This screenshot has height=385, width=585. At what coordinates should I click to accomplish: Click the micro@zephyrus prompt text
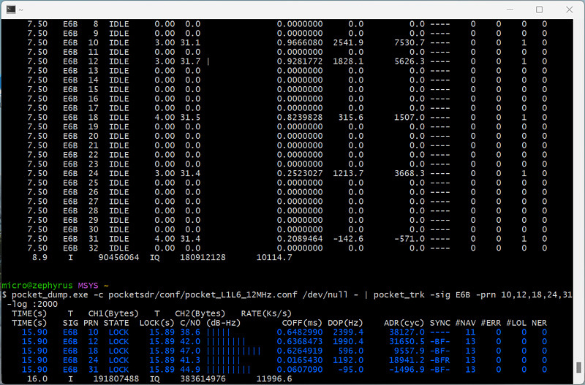point(37,286)
